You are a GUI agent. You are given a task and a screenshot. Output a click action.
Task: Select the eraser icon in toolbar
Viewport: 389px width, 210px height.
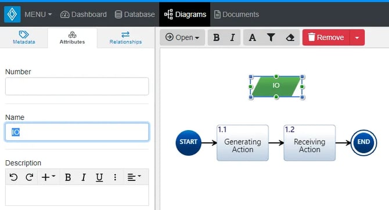tap(290, 38)
